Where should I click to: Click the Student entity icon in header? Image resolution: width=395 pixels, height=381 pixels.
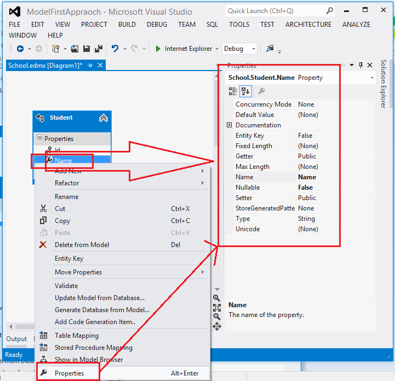(x=41, y=118)
